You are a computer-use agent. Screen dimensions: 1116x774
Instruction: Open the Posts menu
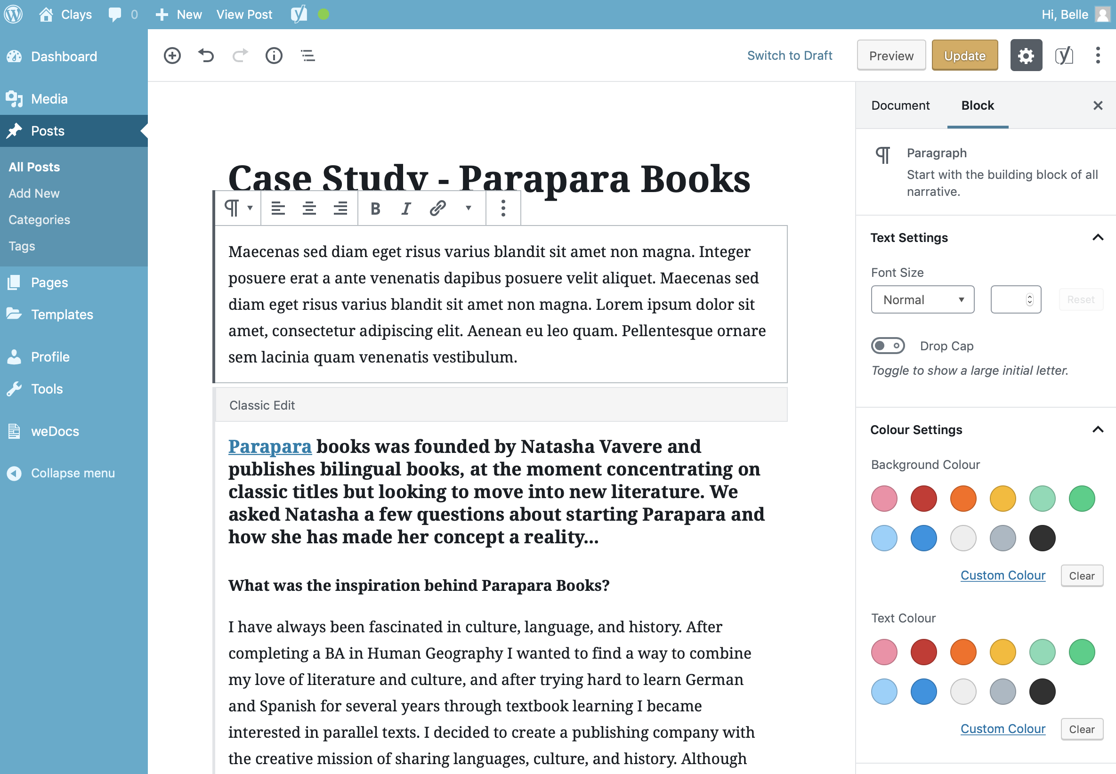74,131
